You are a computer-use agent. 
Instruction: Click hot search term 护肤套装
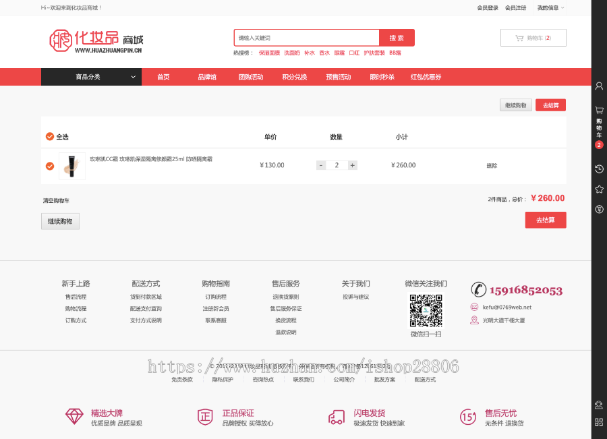pos(374,53)
